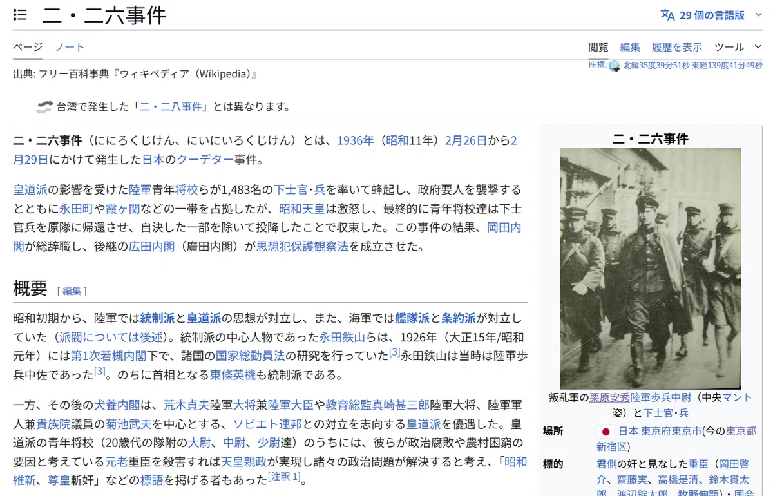
Task: Open the ツール dropdown menu
Action: click(738, 47)
